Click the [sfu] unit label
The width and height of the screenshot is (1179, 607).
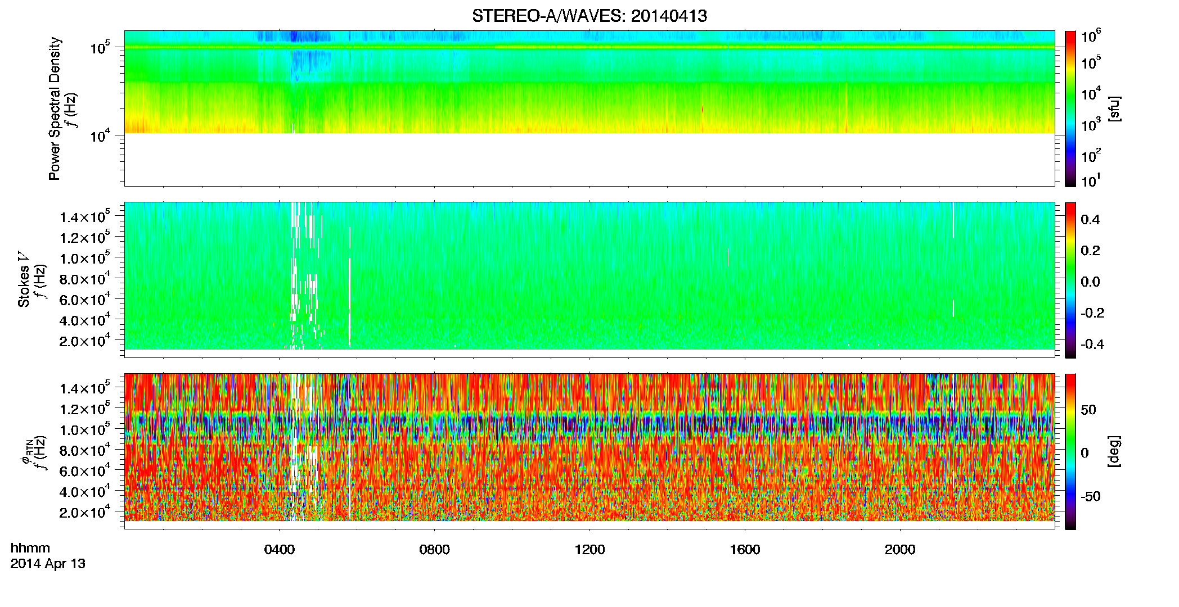coord(1115,108)
